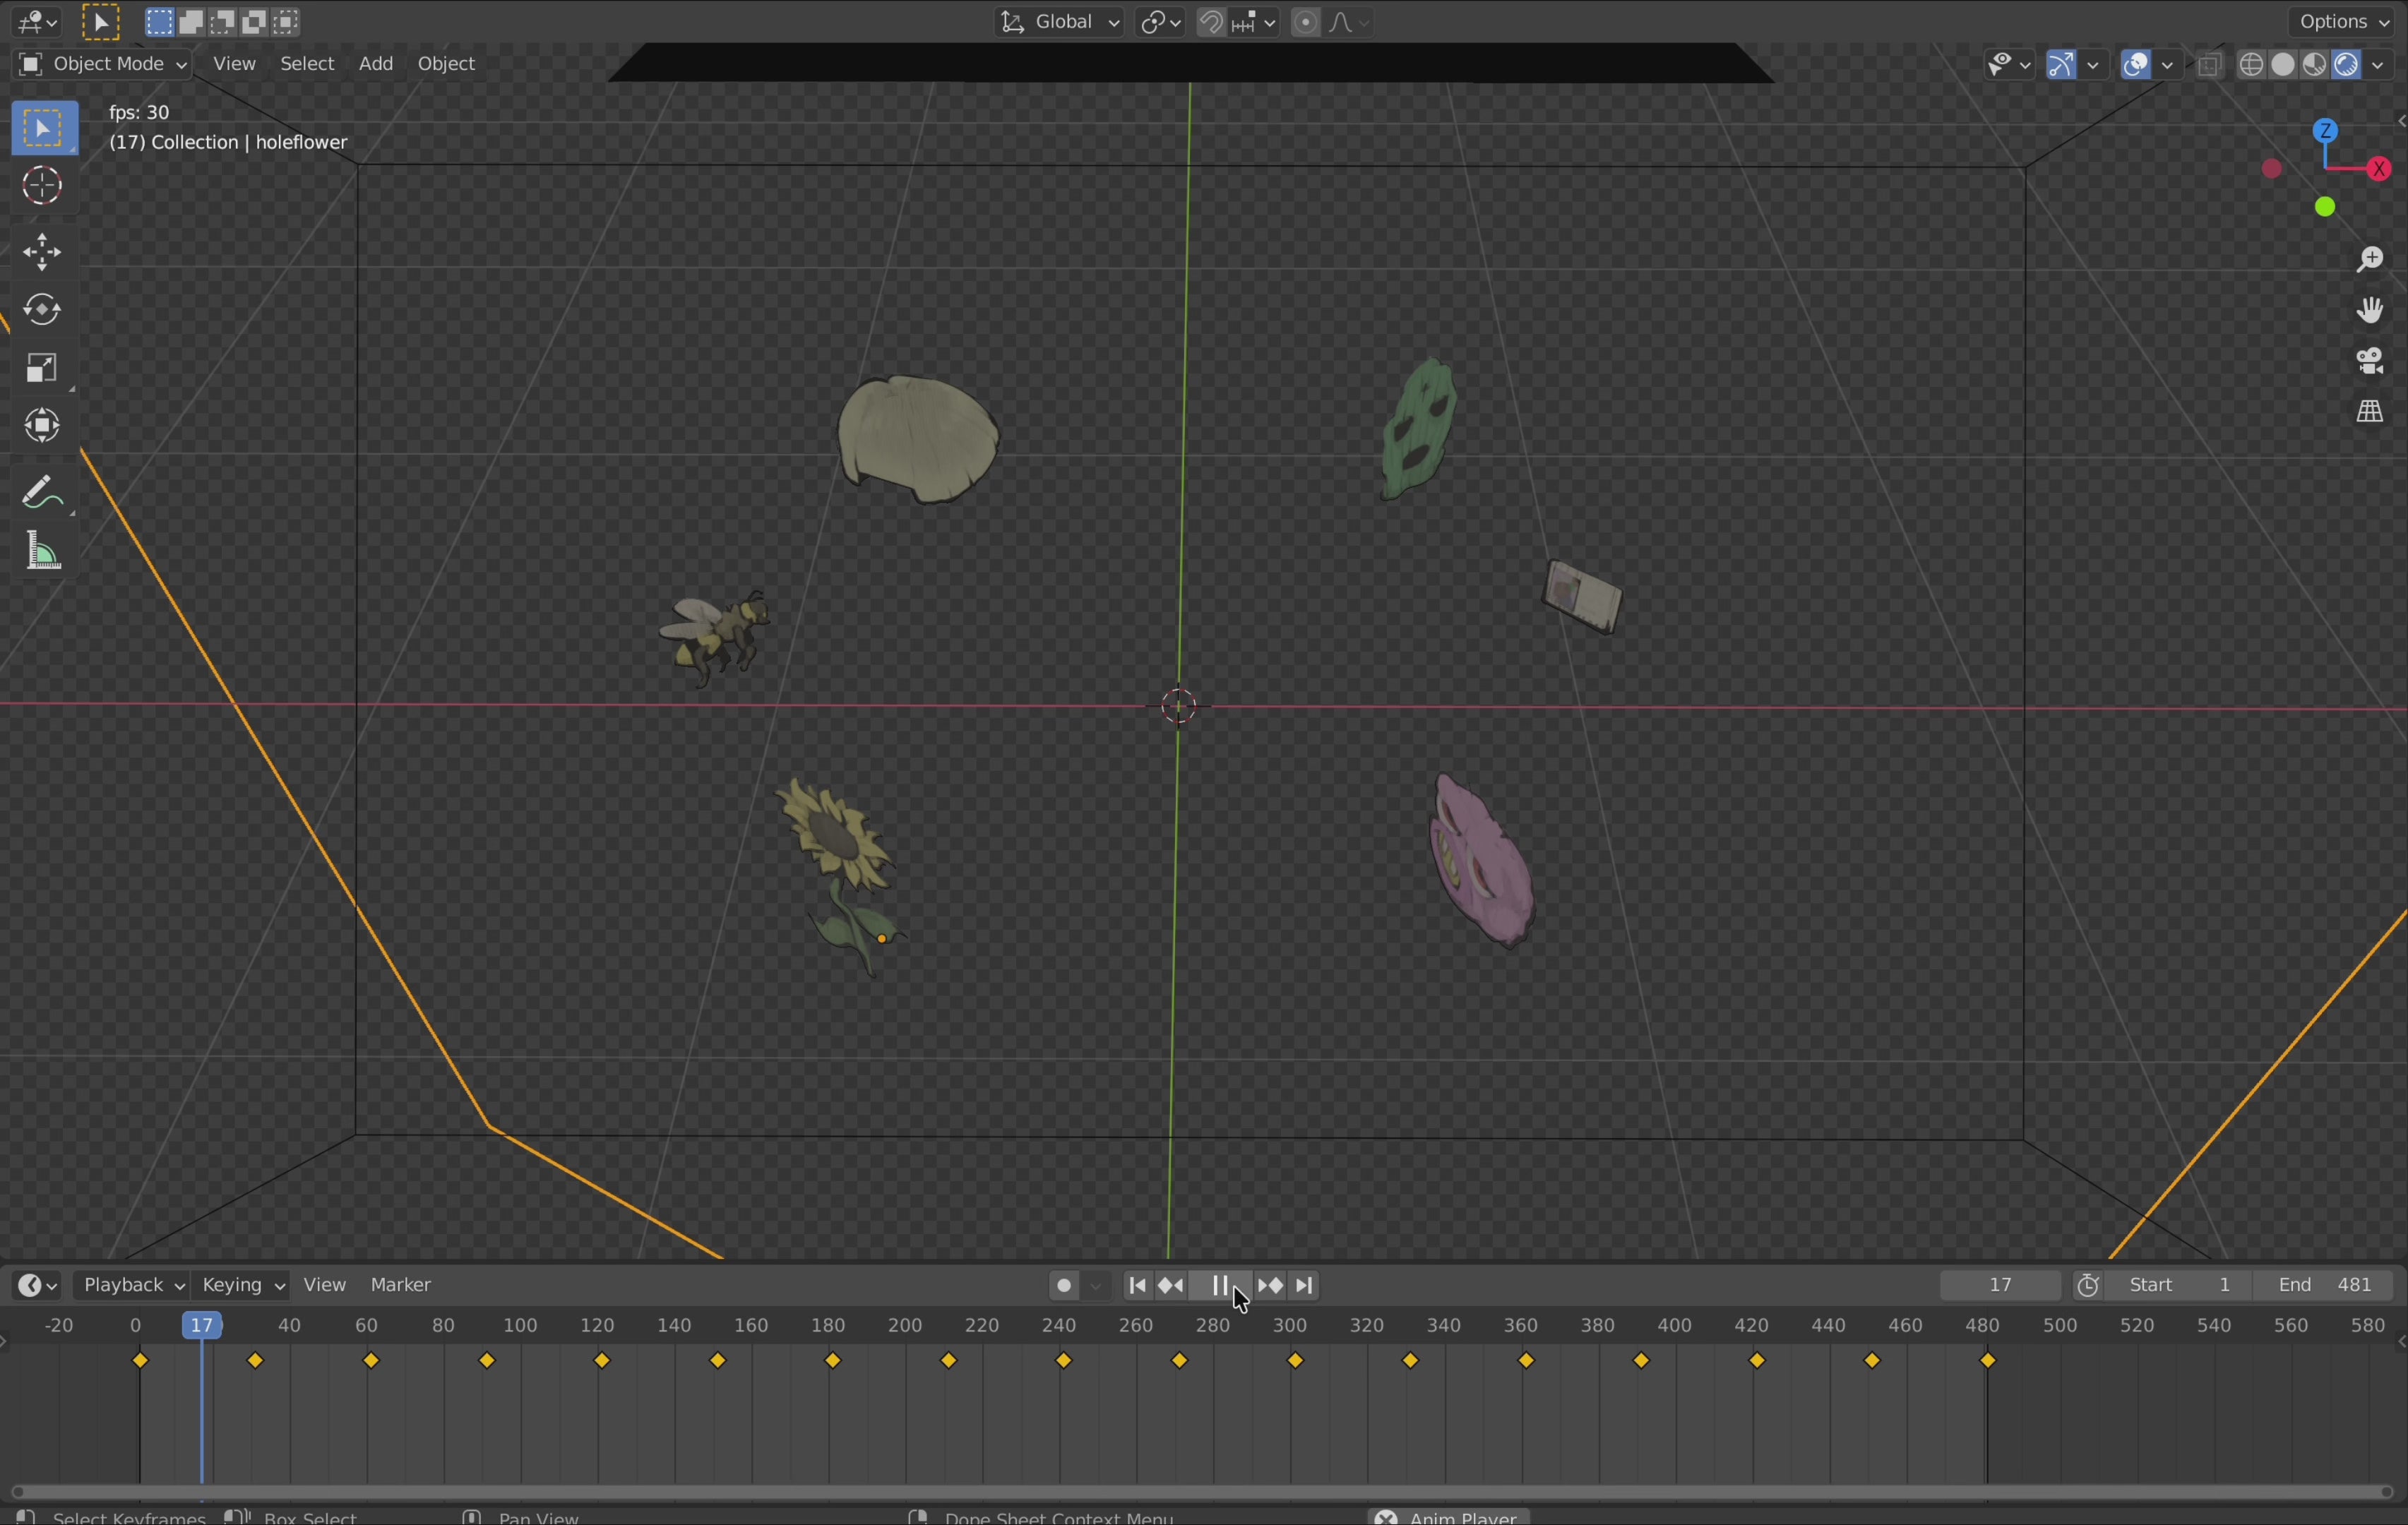Jump to the last frame
Screen dimensions: 2408x1525
click(1306, 1286)
